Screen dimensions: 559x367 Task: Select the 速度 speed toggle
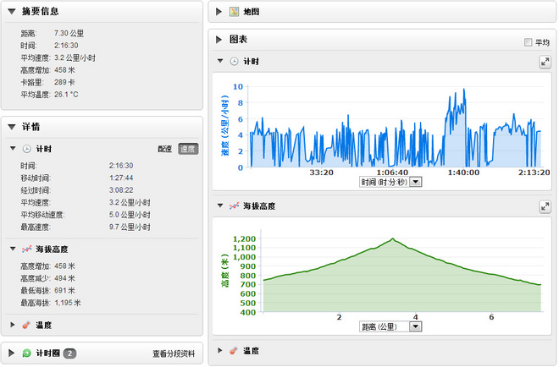188,149
